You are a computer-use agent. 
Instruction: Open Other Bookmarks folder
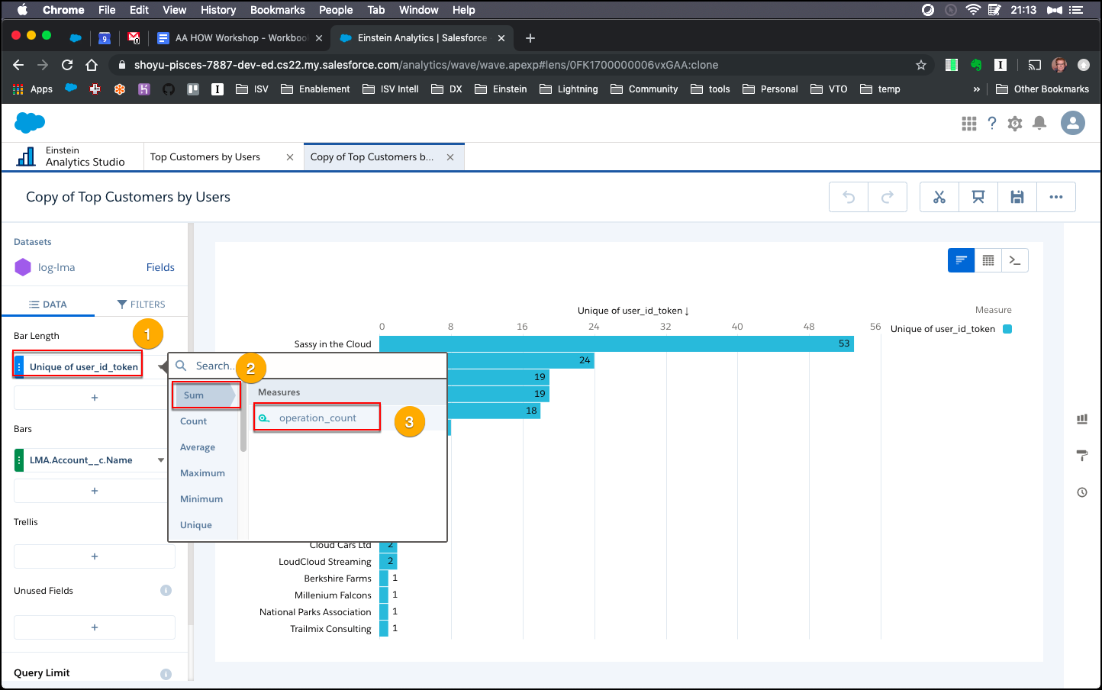1042,89
